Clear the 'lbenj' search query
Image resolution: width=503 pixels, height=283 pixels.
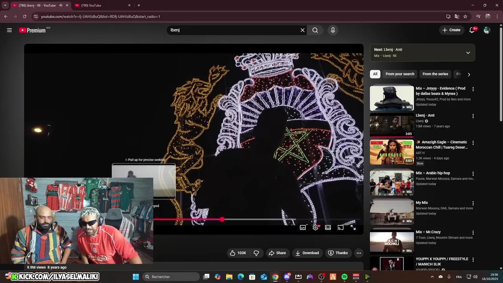click(x=303, y=30)
